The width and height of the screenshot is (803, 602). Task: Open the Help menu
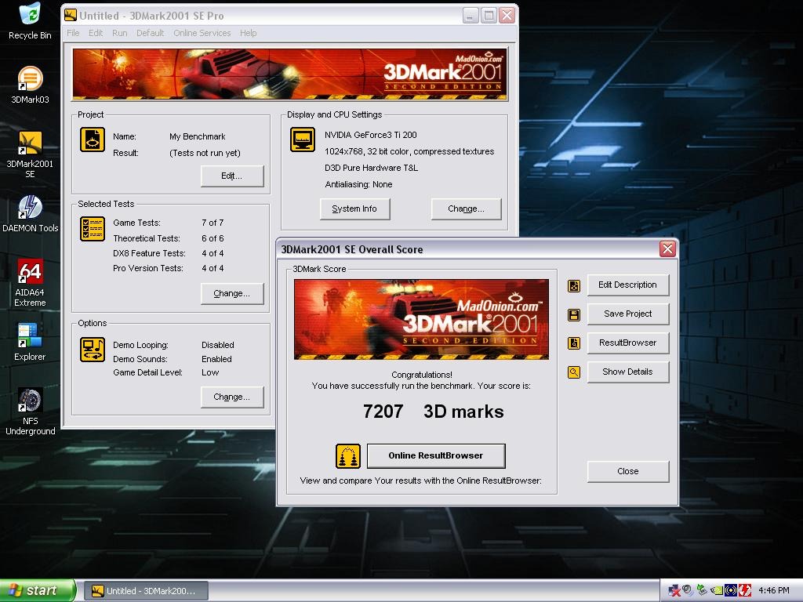click(249, 33)
